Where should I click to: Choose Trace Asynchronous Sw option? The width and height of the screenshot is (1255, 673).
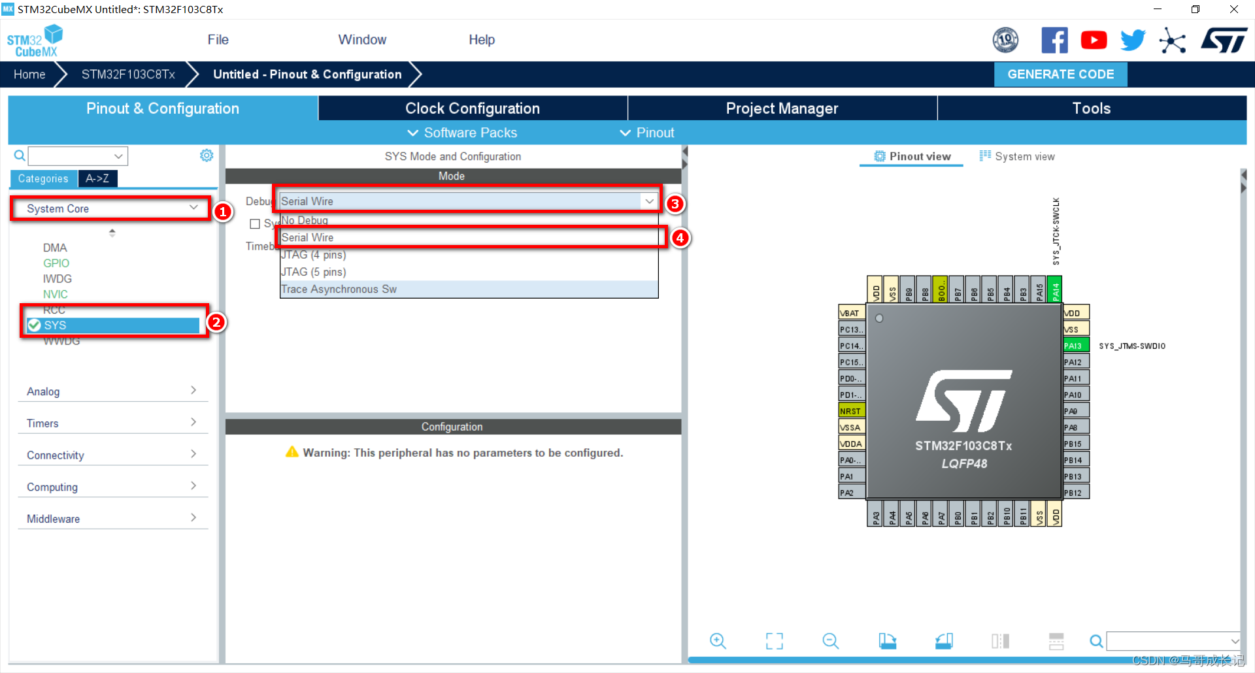point(469,289)
